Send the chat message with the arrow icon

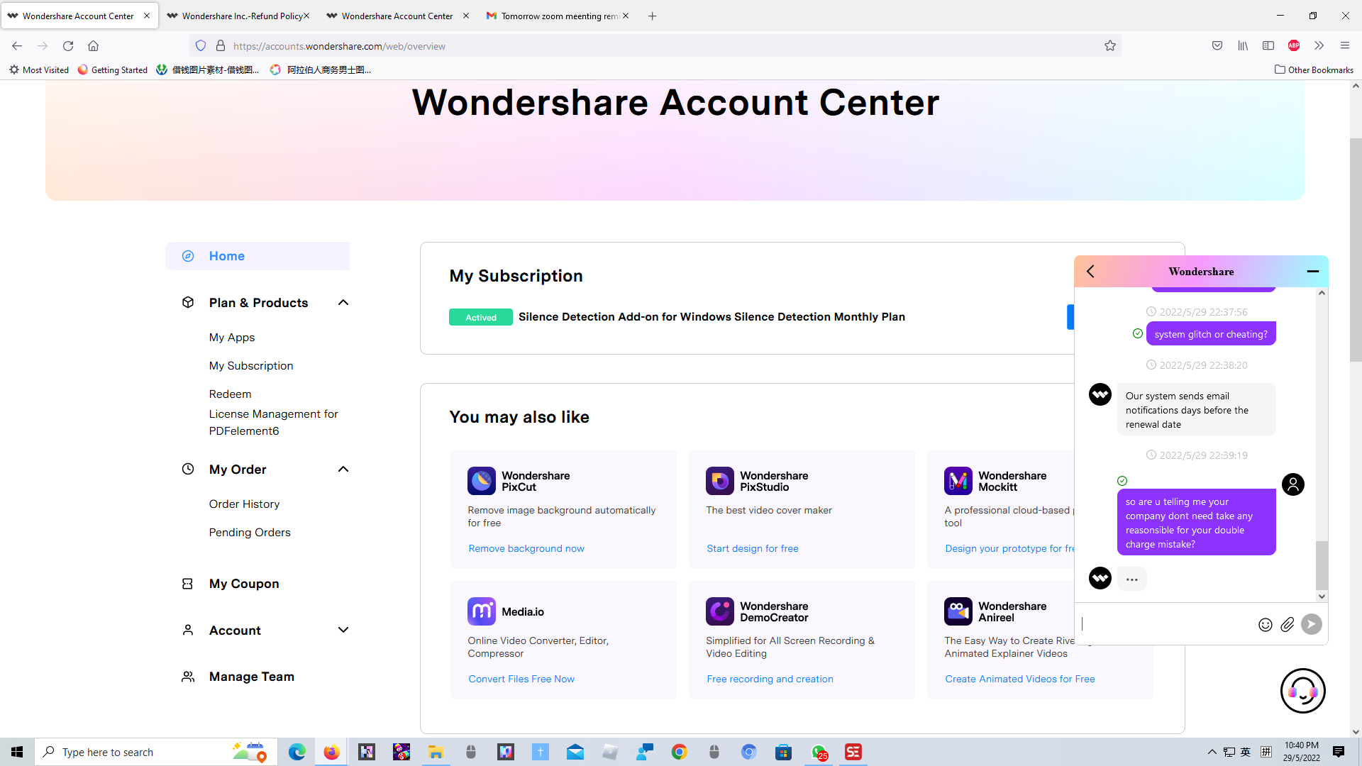pyautogui.click(x=1311, y=624)
